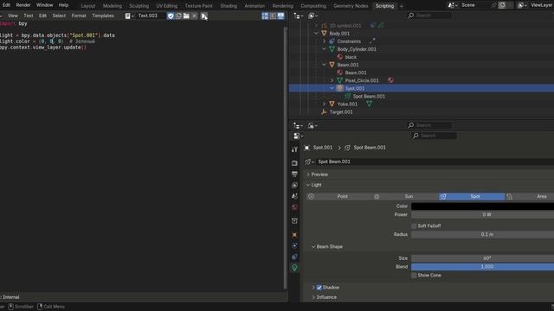
Task: Toggle syntax highlighting in the text editor
Action: tap(280, 16)
